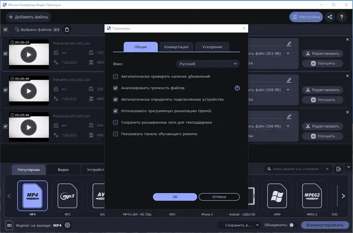Open the volume analysis help tooltip icon
This screenshot has width=353, height=233.
click(237, 88)
